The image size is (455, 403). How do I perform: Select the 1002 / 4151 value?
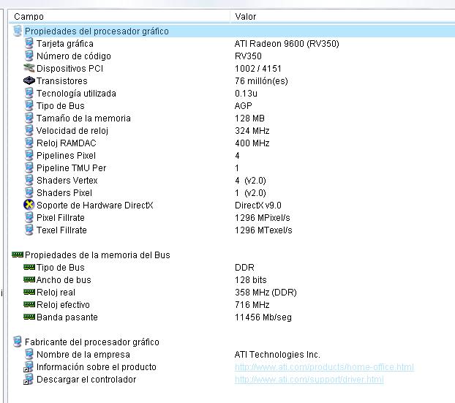click(258, 69)
